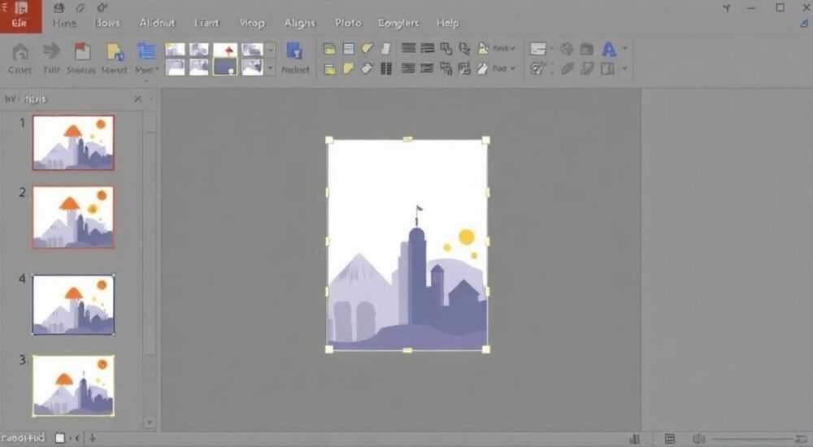Click the light text box icon in right group
Image resolution: width=813 pixels, height=447 pixels.
(538, 49)
